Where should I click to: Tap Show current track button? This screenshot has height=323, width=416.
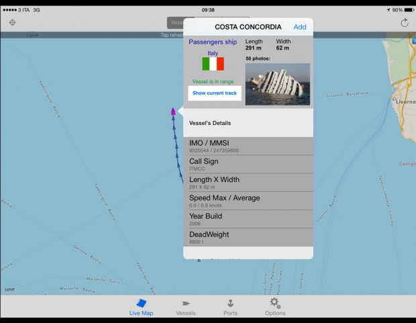click(x=215, y=93)
